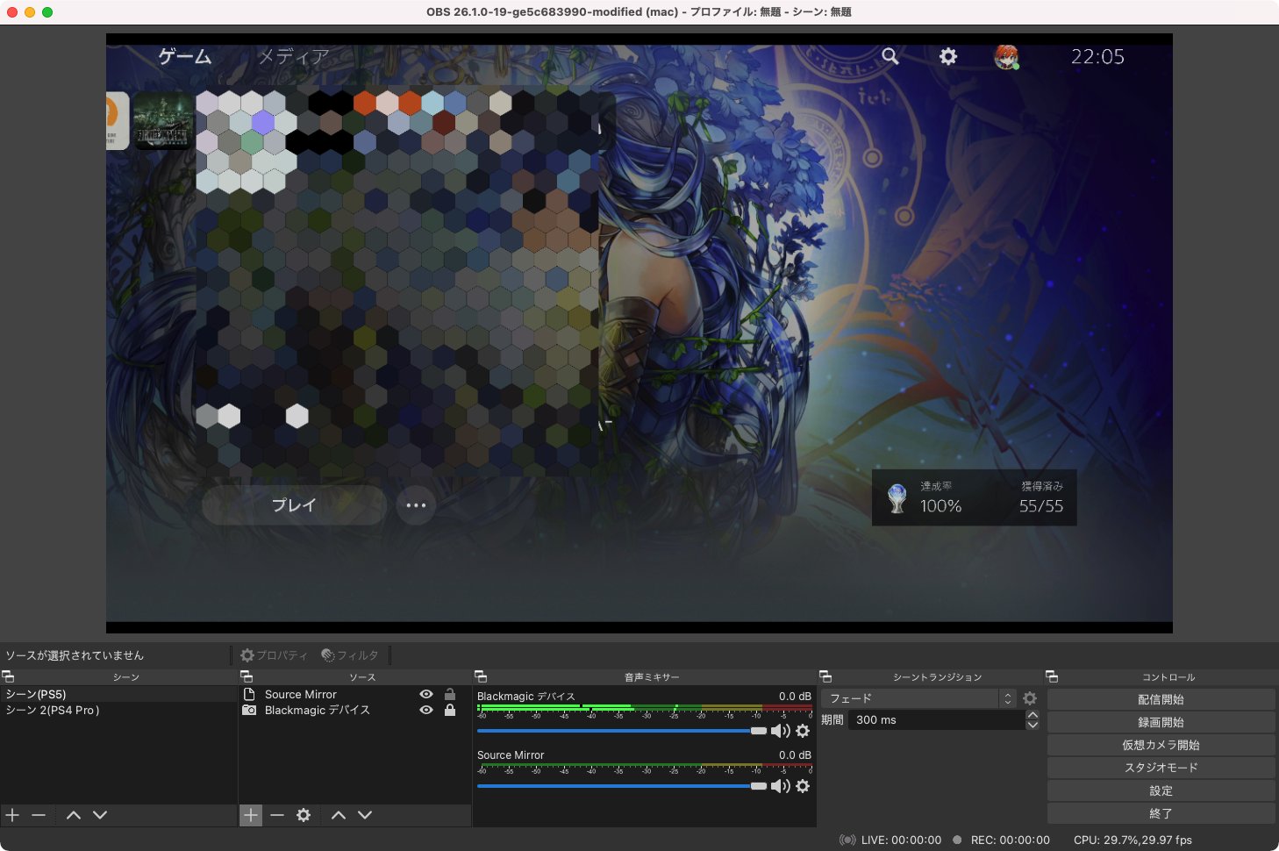This screenshot has height=851, width=1279.
Task: Toggle lock on Blackmagic デバイス source
Action: point(450,710)
